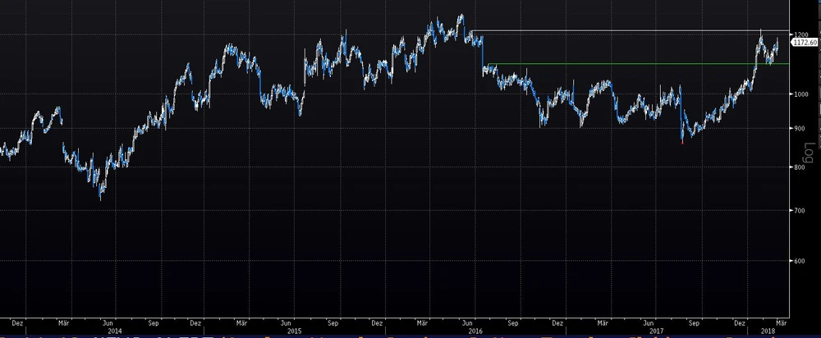Select the 2015 year marker
Viewport: 821px width, 338px height.
coord(293,331)
